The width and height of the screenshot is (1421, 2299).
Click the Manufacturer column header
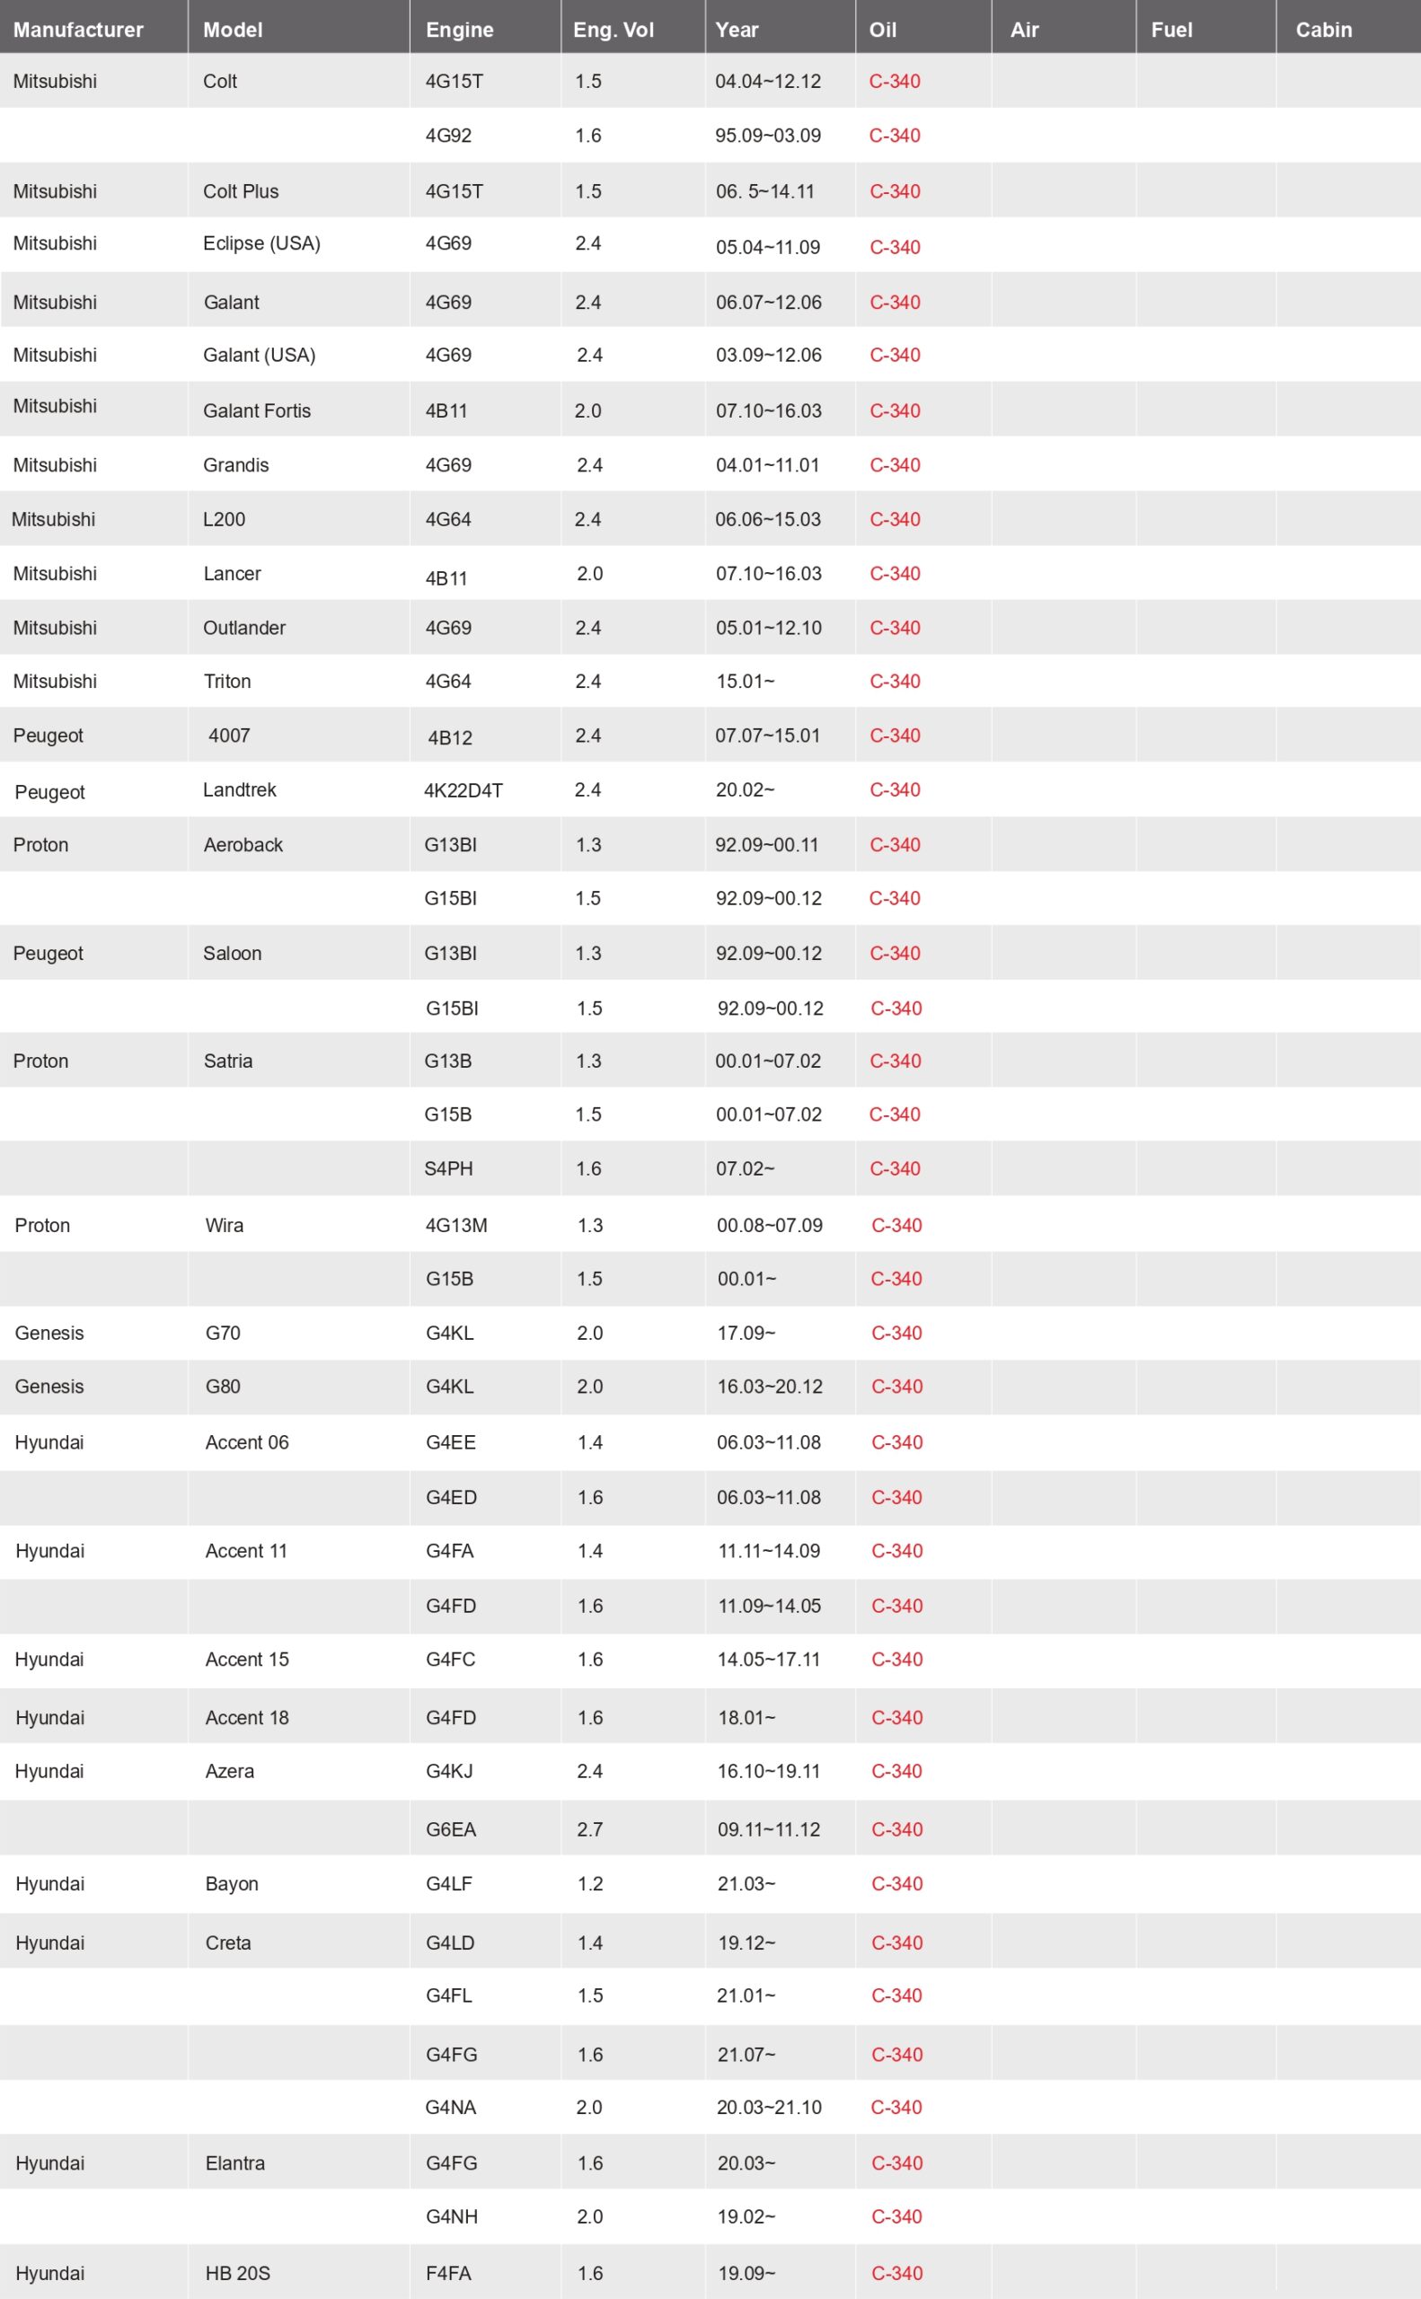coord(78,29)
